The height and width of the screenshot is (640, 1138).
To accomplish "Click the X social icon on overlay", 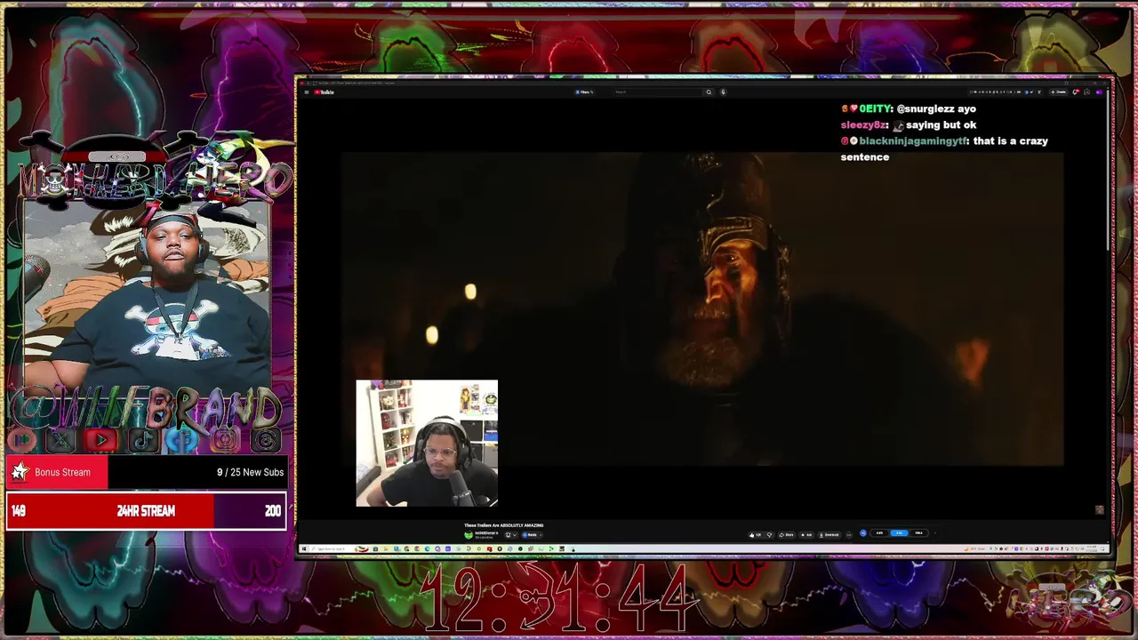I will [60, 439].
